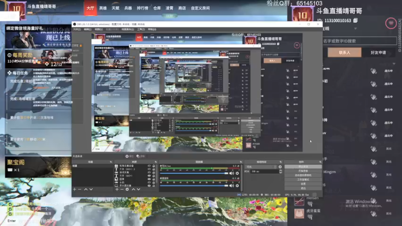Open the 自定义房间 game tab
The image size is (402, 226).
tap(200, 8)
